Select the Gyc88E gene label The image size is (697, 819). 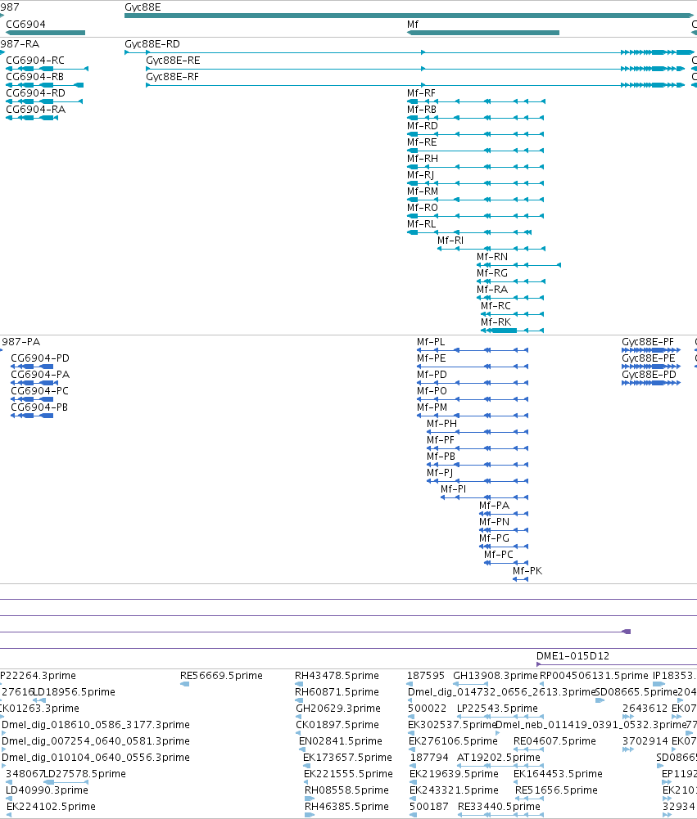[x=143, y=7]
